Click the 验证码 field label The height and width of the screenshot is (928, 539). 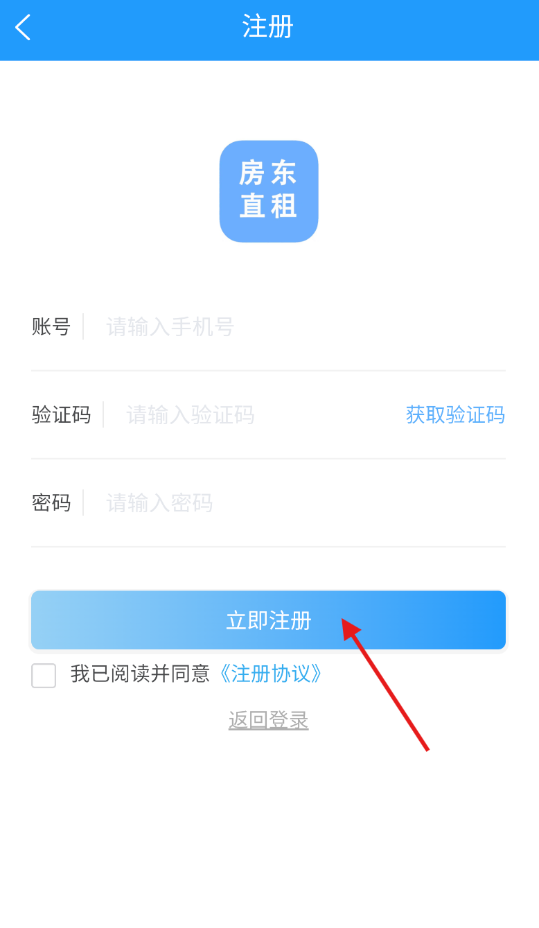click(61, 415)
